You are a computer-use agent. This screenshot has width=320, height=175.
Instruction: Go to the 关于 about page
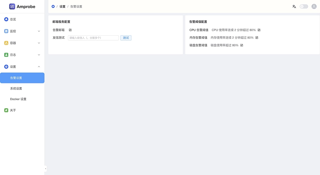[13, 110]
